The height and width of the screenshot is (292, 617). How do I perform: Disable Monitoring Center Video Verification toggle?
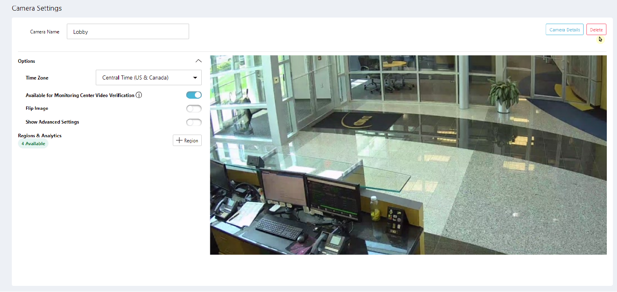[194, 95]
